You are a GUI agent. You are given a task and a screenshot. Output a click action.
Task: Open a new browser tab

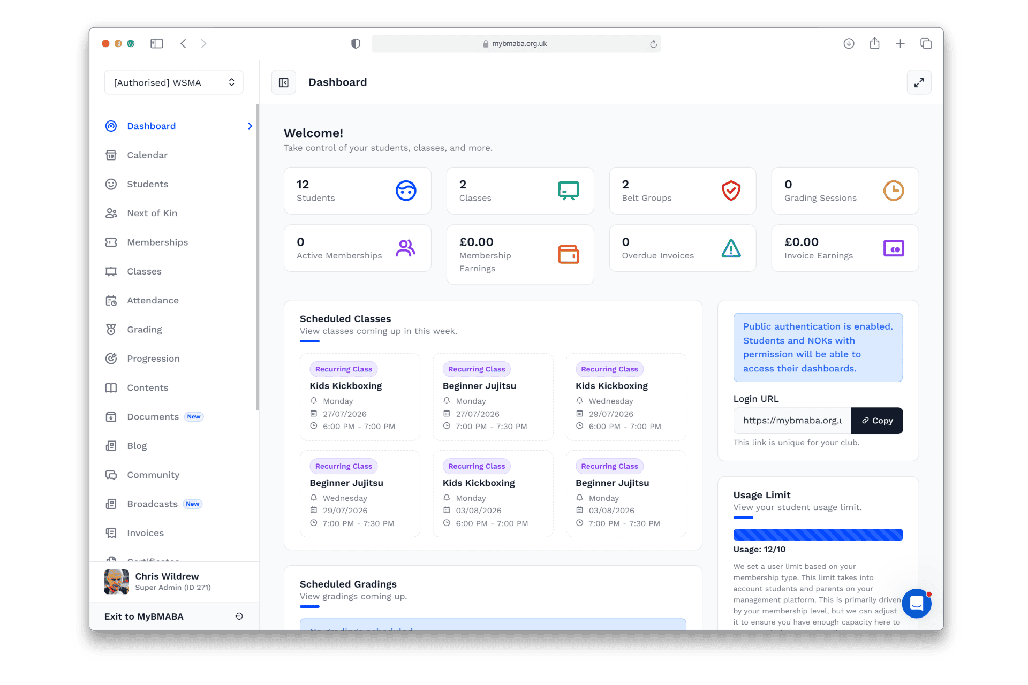900,44
